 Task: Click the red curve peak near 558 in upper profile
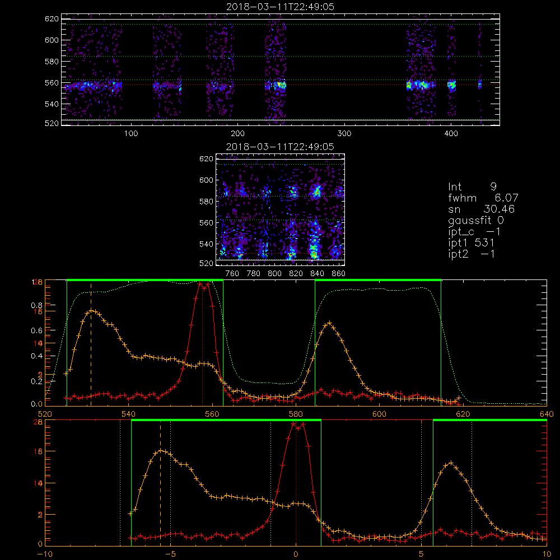(203, 286)
